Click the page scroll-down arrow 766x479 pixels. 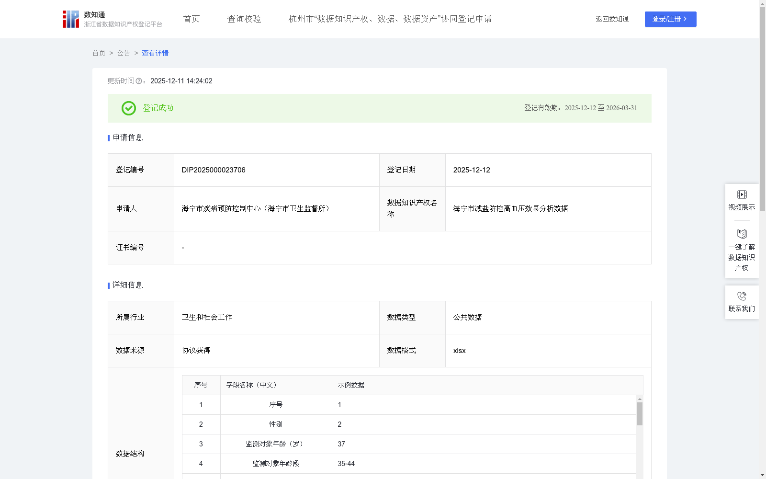(762, 475)
